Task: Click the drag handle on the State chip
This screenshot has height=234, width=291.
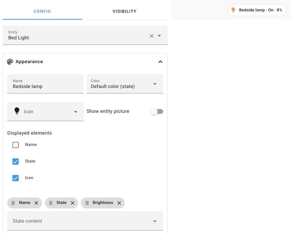Action: coord(50,203)
